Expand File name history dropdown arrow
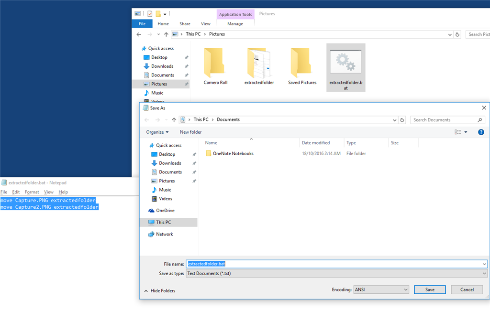Image resolution: width=490 pixels, height=310 pixels. pyautogui.click(x=484, y=264)
